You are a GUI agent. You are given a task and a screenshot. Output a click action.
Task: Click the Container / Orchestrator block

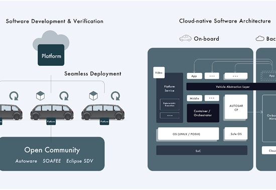203,113
